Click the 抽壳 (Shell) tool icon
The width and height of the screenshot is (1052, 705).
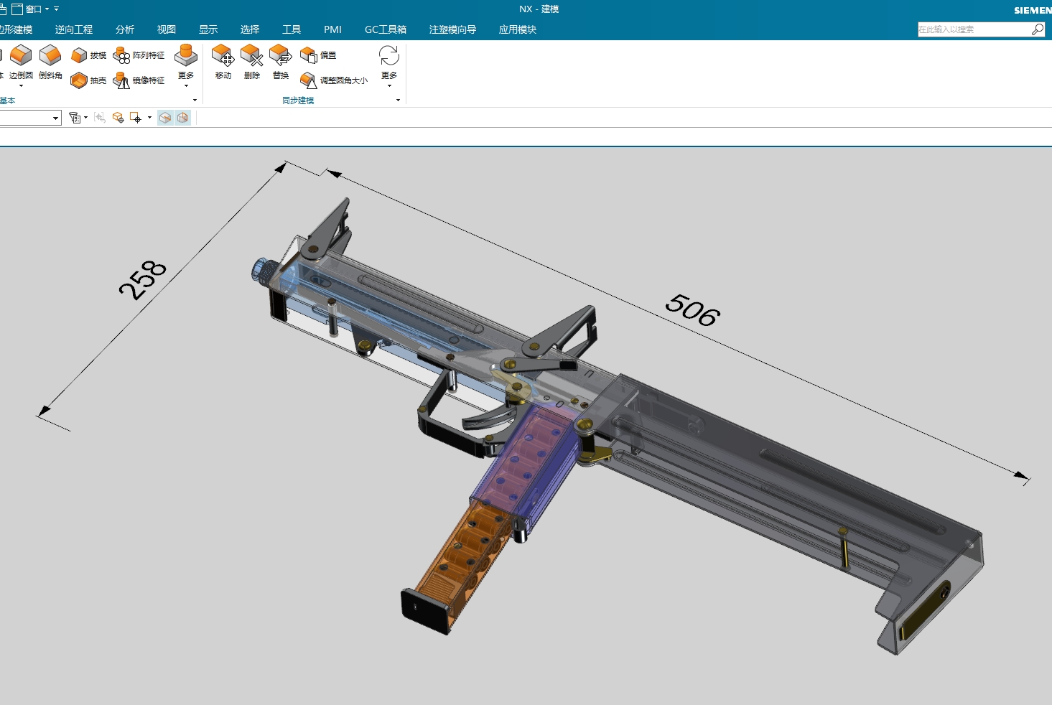(79, 80)
